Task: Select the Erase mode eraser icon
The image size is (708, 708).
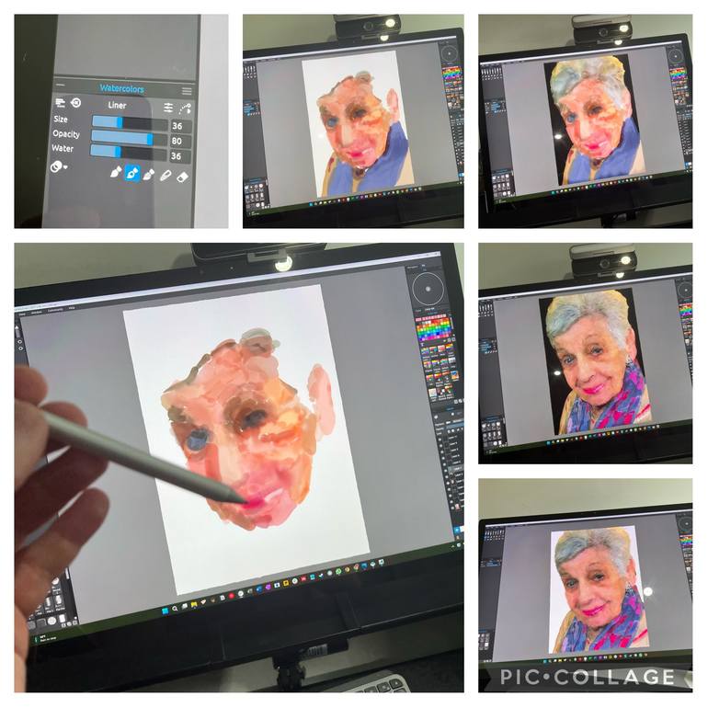Action: 182,177
